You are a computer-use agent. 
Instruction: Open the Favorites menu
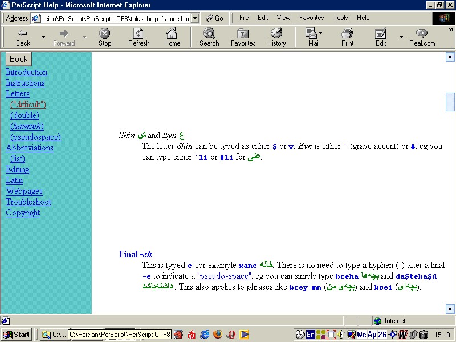click(311, 18)
